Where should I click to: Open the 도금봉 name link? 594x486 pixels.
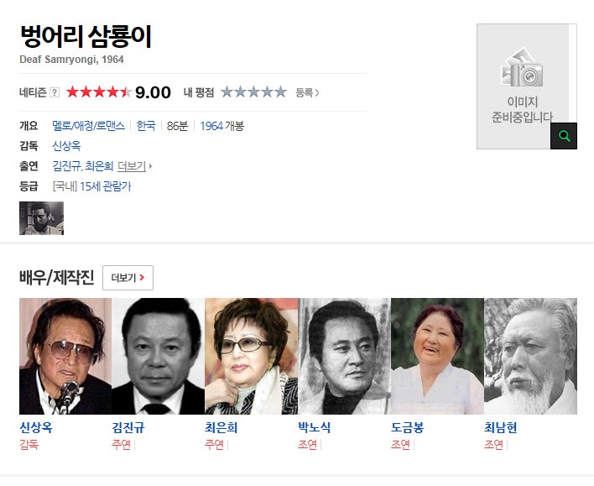pos(407,427)
